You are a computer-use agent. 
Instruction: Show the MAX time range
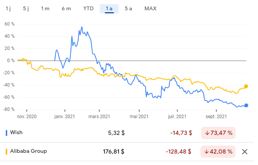[150, 8]
